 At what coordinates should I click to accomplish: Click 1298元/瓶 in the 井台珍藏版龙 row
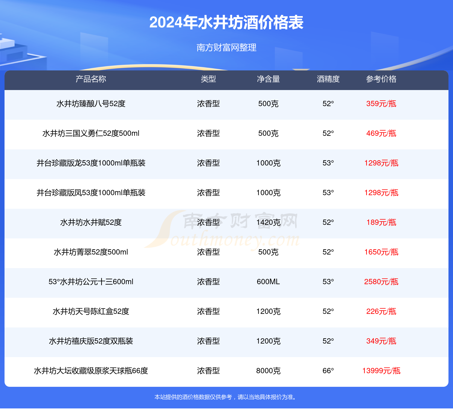tap(381, 163)
